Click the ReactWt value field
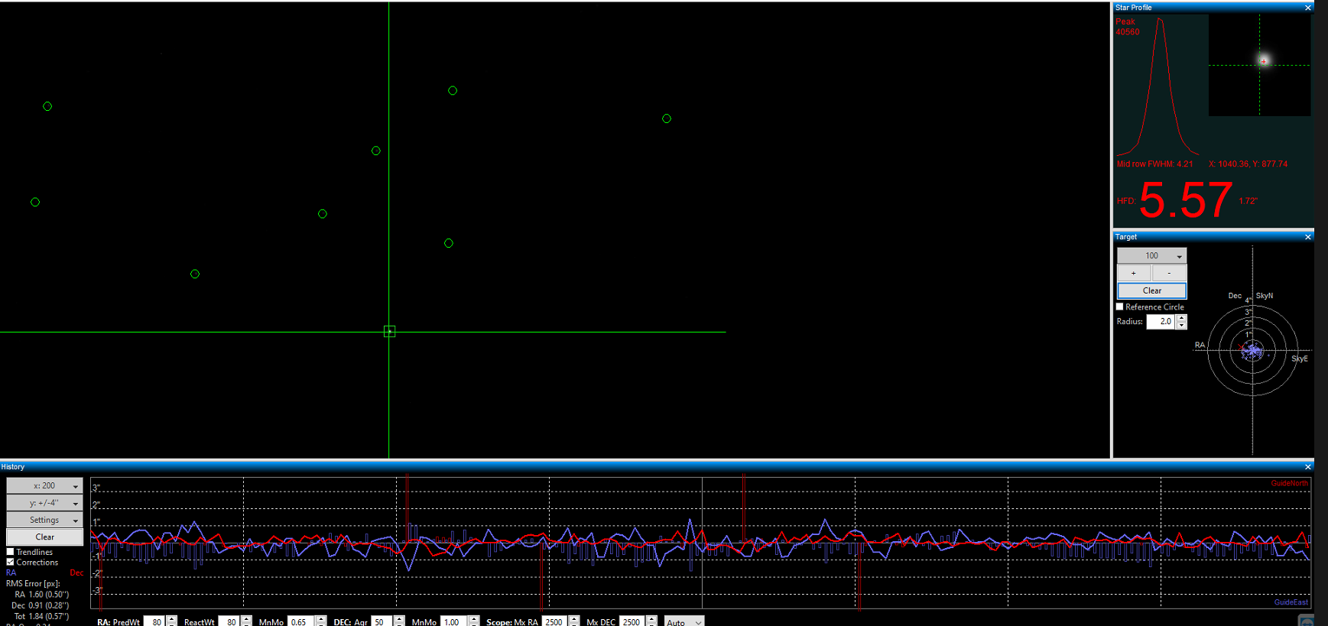Viewport: 1328px width, 626px height. pos(229,622)
